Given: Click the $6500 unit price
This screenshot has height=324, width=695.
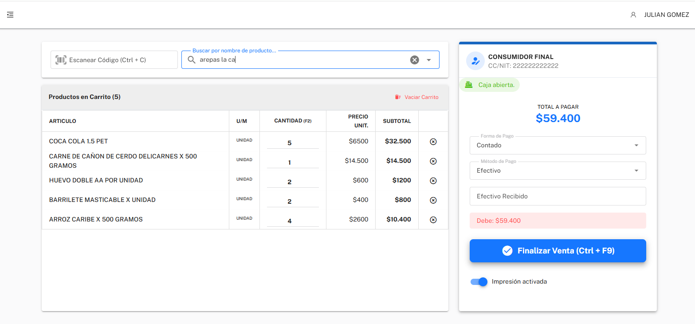Looking at the screenshot, I should coord(358,141).
